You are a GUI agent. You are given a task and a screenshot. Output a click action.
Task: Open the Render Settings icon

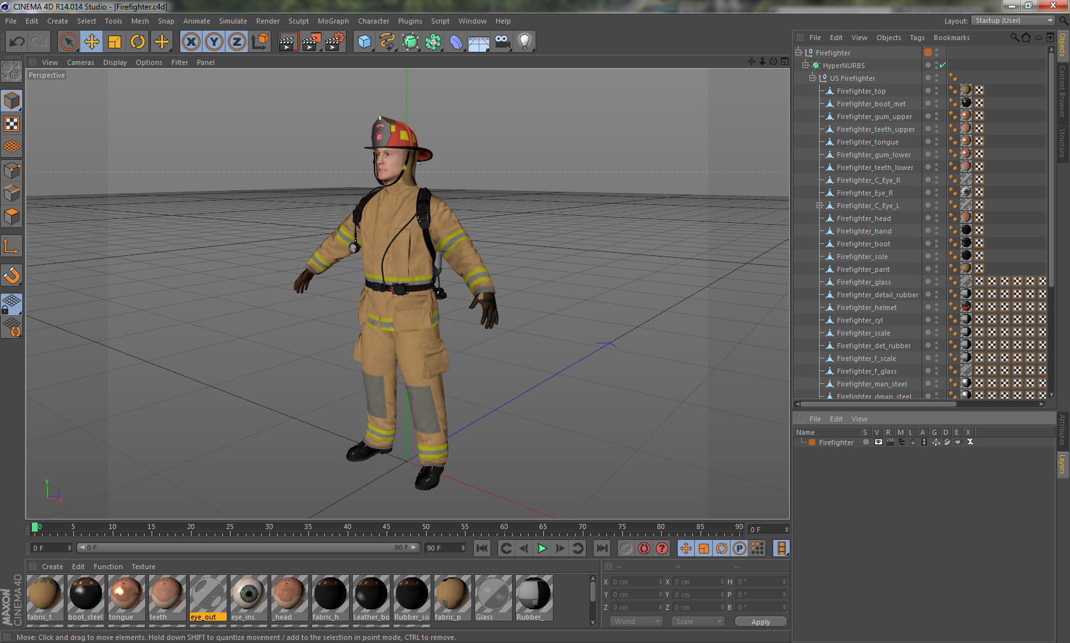(x=335, y=42)
